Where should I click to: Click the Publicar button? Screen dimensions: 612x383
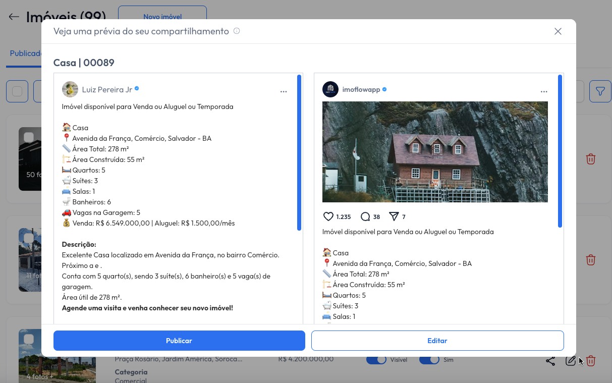179,341
